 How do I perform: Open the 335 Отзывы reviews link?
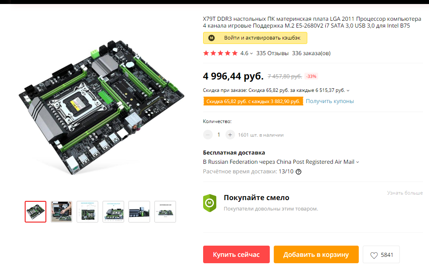[x=272, y=53]
